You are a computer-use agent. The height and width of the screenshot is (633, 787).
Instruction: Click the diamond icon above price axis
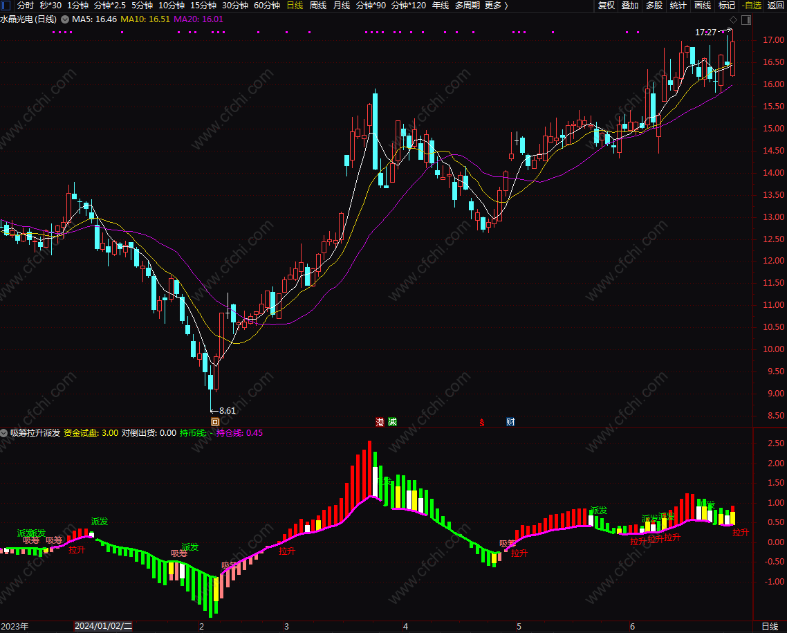point(733,20)
